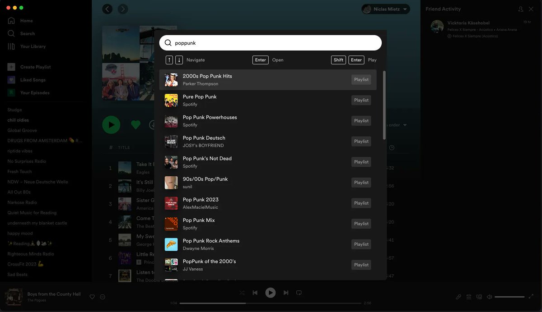This screenshot has width=542, height=312.
Task: Click the playlist cover collage image
Action: (128, 63)
